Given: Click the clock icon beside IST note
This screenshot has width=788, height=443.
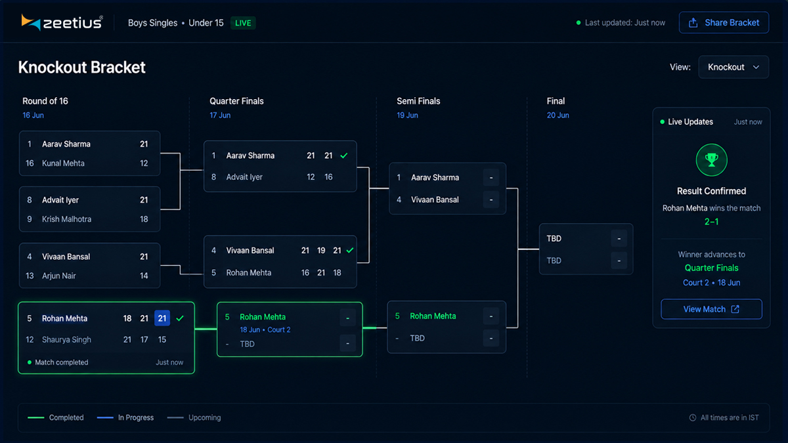Looking at the screenshot, I should (x=693, y=417).
